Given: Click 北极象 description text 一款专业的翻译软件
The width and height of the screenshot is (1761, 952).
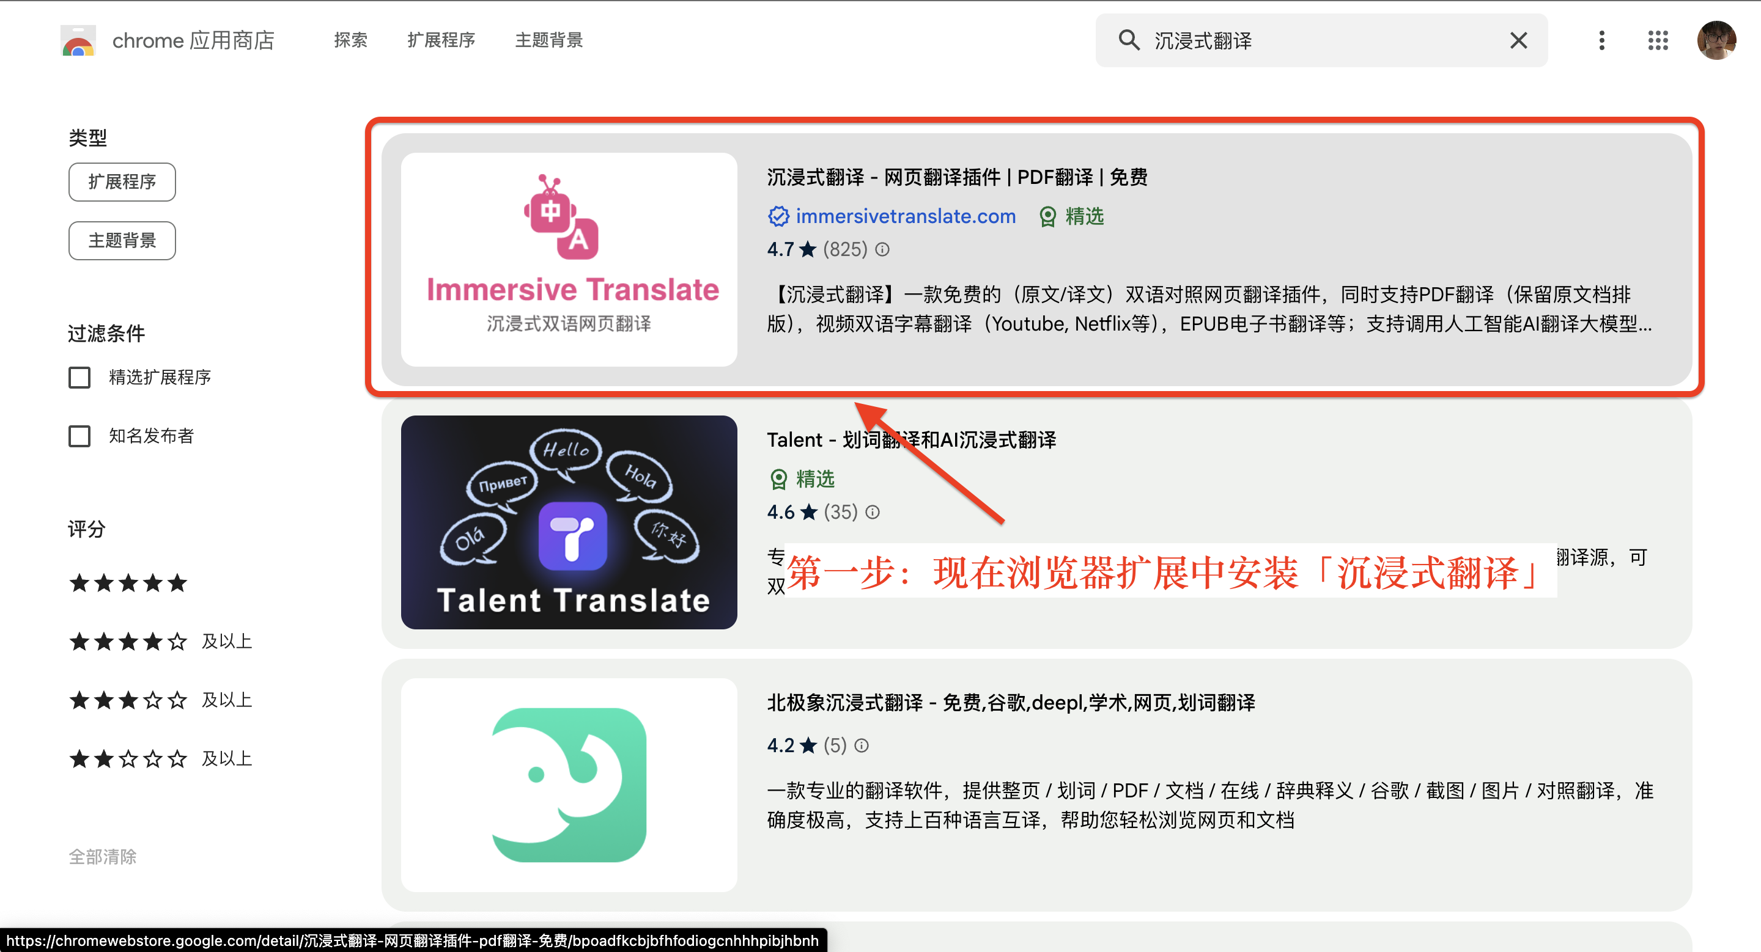Looking at the screenshot, I should click(1210, 805).
